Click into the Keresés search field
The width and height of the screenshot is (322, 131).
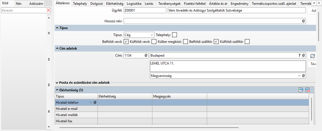[x=24, y=10]
